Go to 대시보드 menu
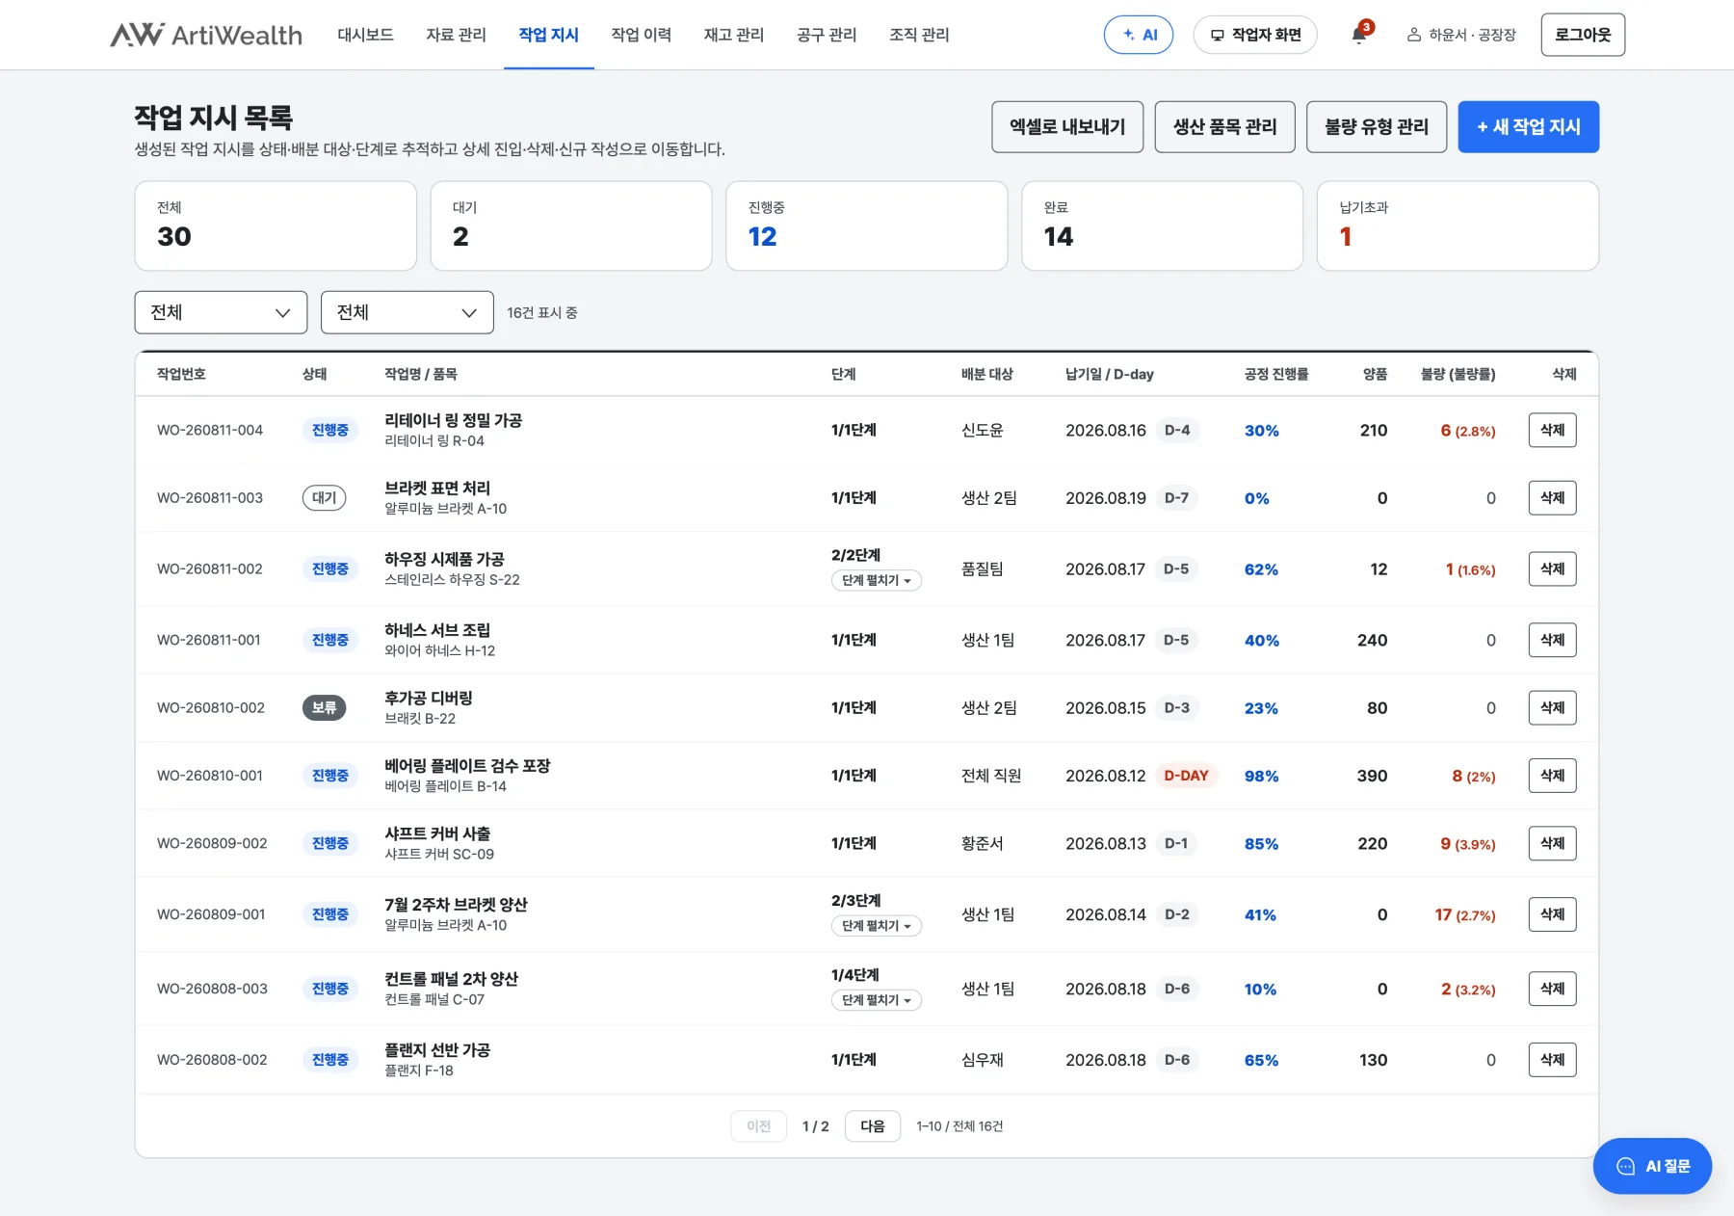1734x1216 pixels. point(365,35)
